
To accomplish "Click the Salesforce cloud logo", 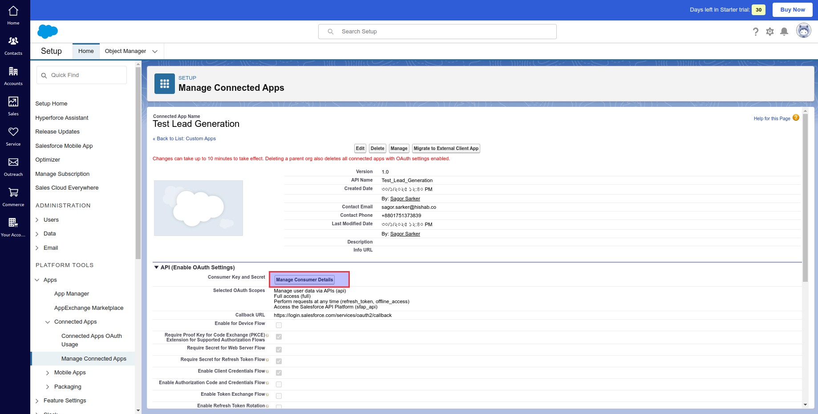I will [x=48, y=32].
